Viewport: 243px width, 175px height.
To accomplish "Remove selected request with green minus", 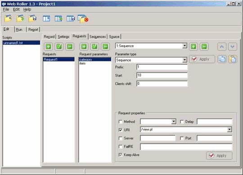I will pos(70,47).
